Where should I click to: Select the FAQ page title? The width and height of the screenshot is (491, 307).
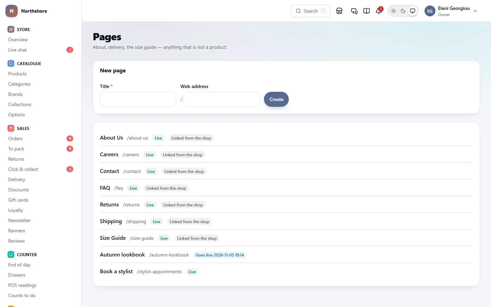105,188
